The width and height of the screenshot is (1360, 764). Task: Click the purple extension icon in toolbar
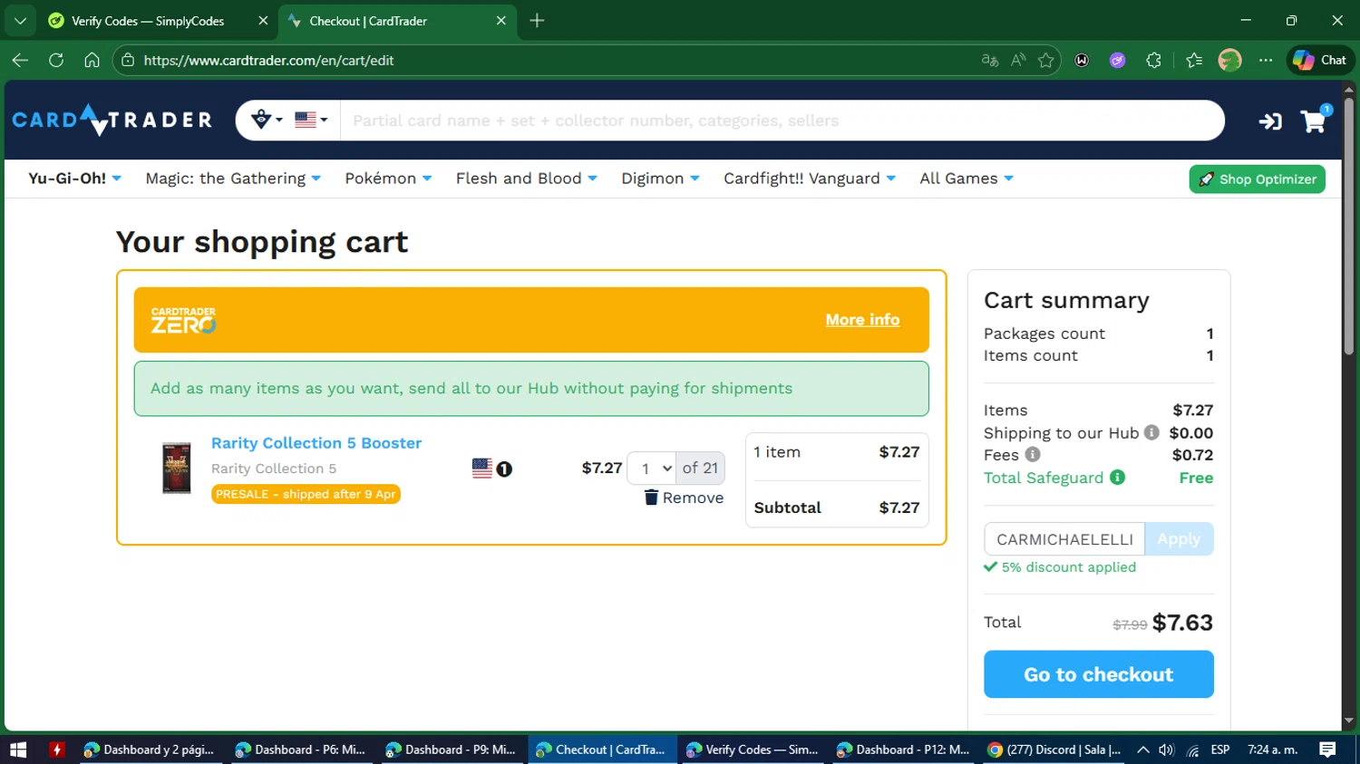point(1118,60)
